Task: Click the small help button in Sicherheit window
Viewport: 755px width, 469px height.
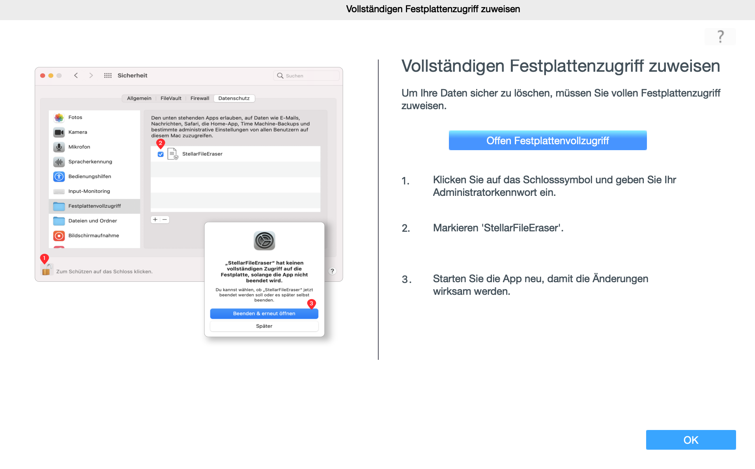Action: click(x=332, y=271)
